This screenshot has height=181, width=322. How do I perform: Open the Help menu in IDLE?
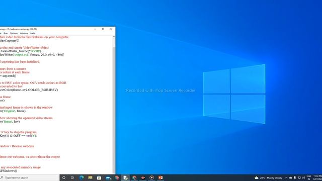click(33, 33)
